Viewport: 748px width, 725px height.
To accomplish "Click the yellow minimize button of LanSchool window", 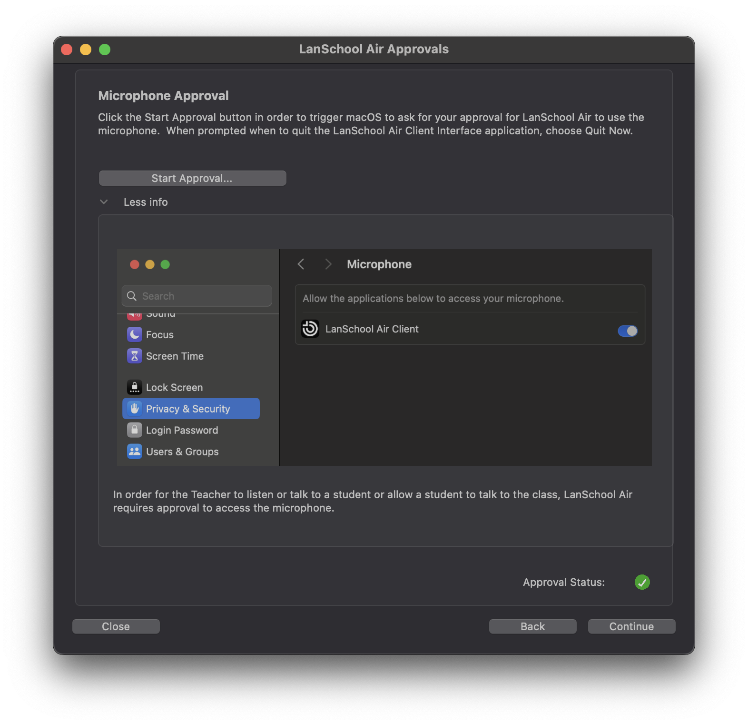I will pos(86,50).
